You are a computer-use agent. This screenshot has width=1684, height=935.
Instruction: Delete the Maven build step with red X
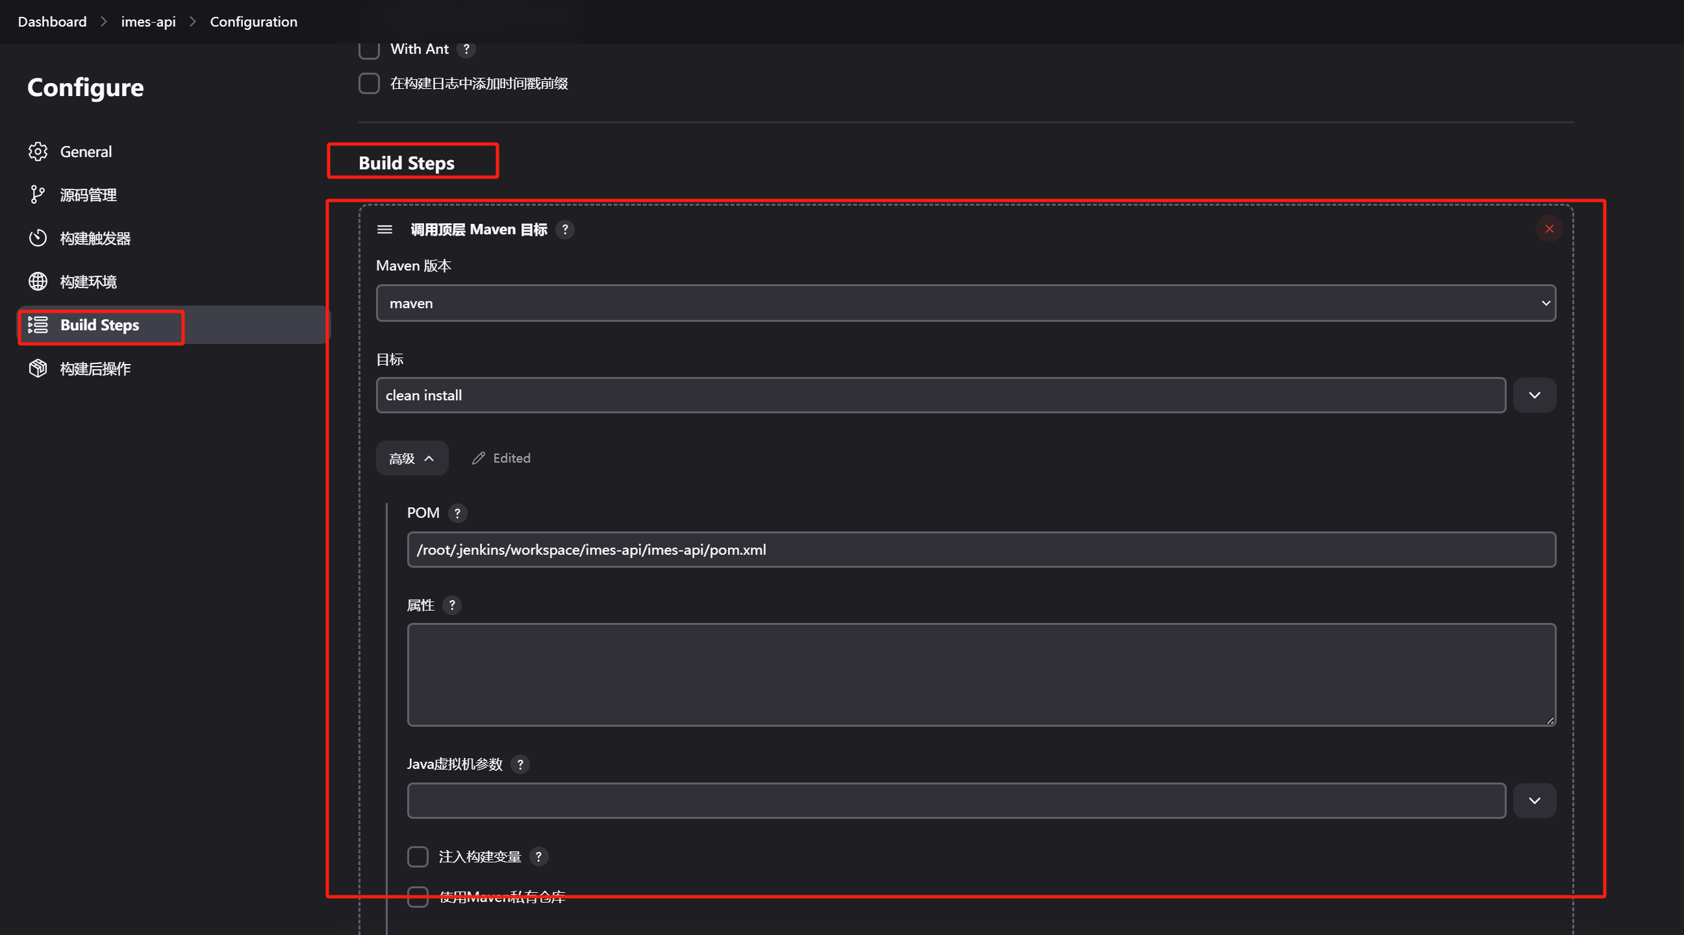1549,228
